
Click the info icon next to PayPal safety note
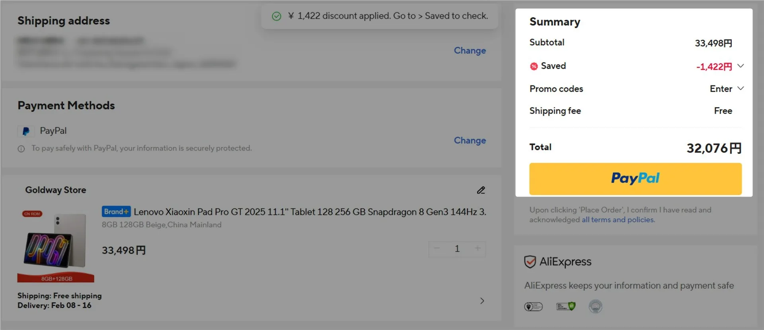pos(21,149)
